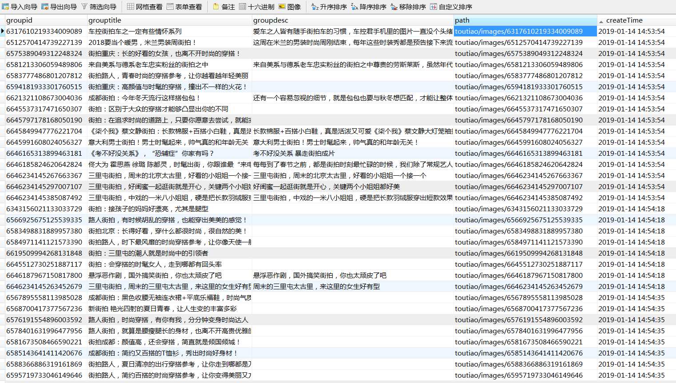Select path cell toutiao/images/6588366886319161869
The height and width of the screenshot is (383, 676).
(x=525, y=364)
